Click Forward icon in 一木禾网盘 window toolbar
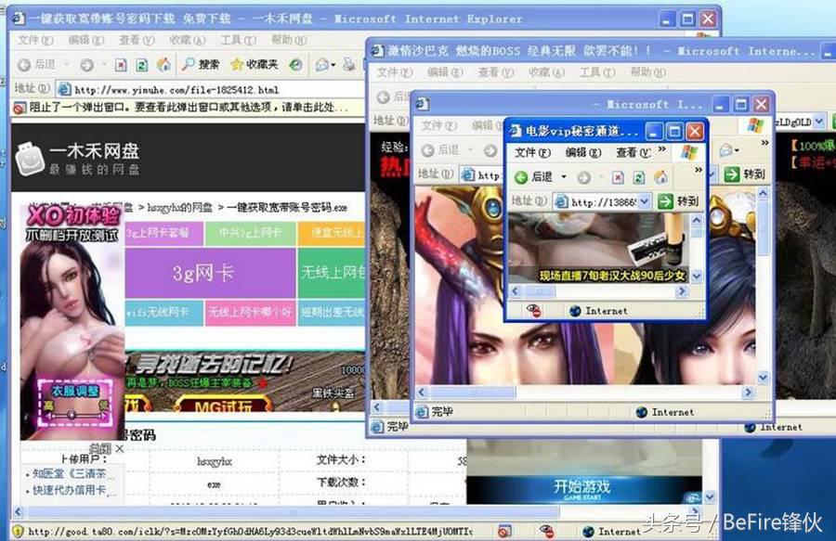This screenshot has width=836, height=541. point(86,65)
